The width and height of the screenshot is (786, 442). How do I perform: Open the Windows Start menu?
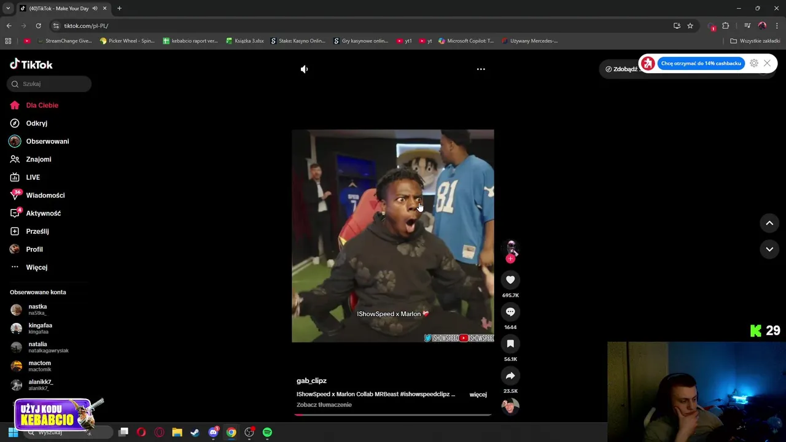[x=13, y=432]
